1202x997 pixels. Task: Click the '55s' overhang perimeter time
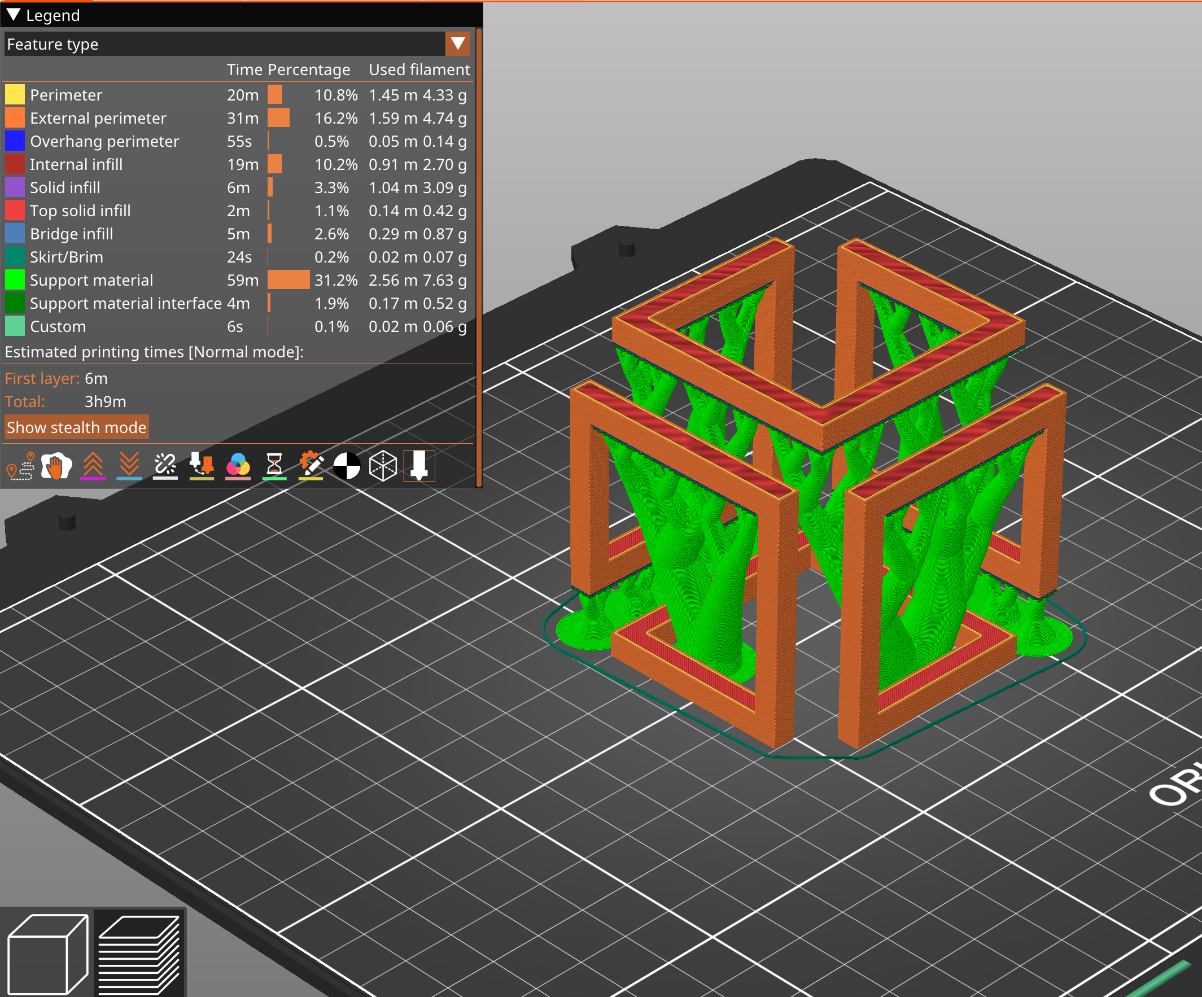tap(239, 141)
